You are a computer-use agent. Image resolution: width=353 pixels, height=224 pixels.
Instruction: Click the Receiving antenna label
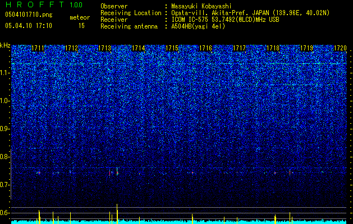point(129,26)
